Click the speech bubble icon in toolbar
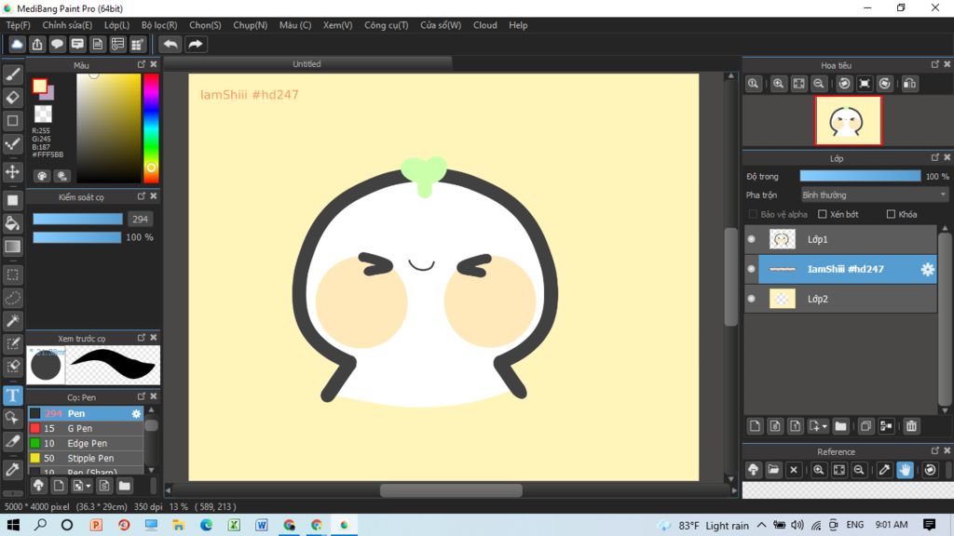954x536 pixels. click(57, 45)
